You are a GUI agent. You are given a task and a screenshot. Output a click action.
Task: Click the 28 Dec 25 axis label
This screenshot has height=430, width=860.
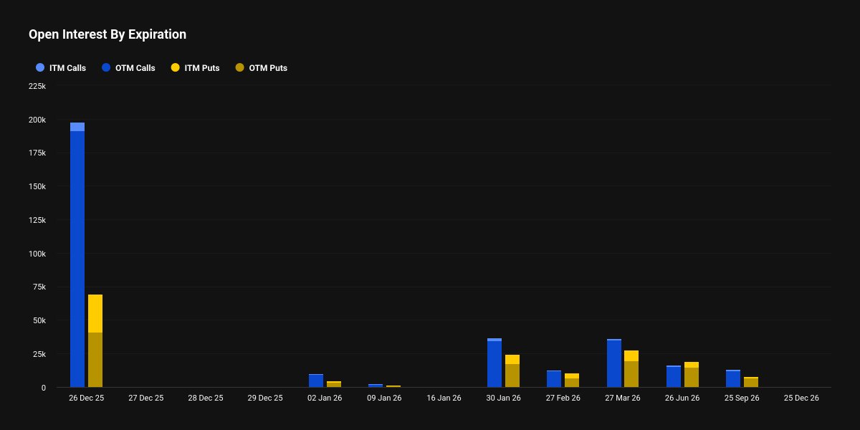[206, 398]
